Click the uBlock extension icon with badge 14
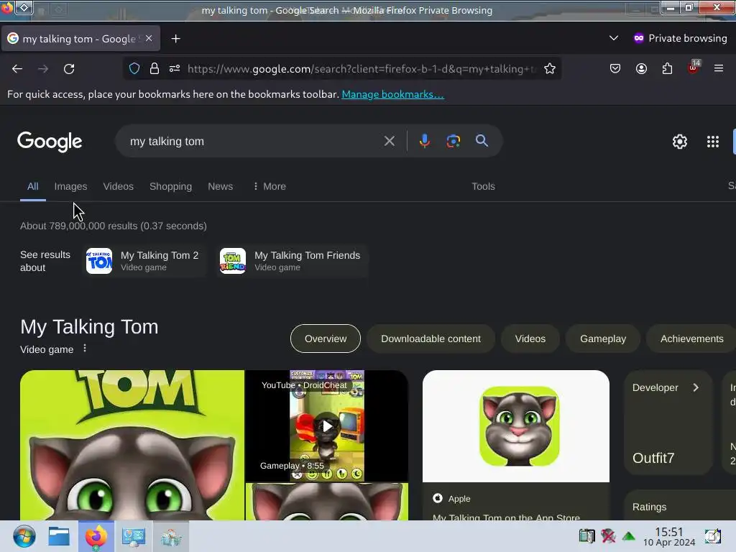 [x=694, y=68]
